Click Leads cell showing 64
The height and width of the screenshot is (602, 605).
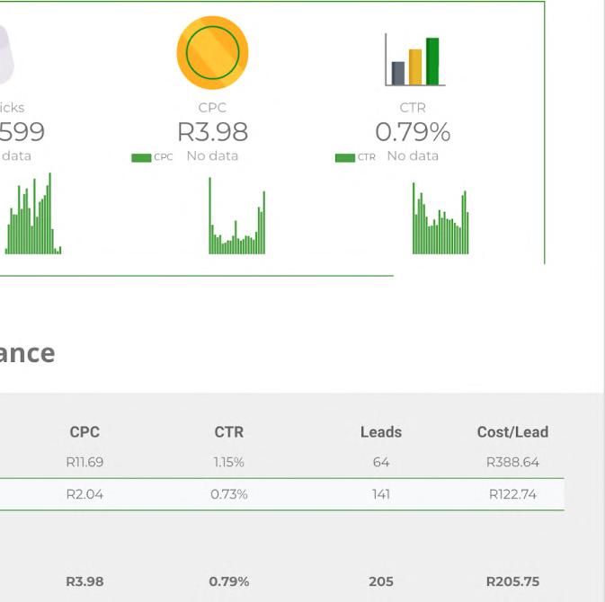click(381, 462)
